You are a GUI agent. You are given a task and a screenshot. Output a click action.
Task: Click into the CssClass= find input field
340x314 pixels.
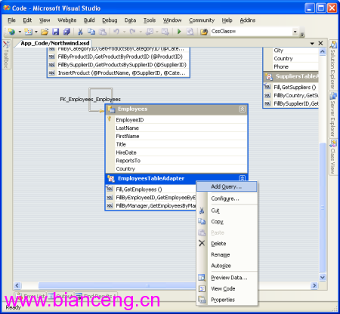click(x=251, y=32)
